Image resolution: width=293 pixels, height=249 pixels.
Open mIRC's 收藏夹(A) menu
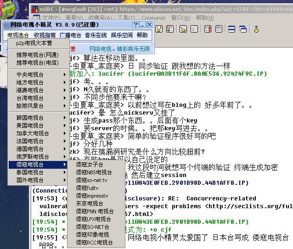coord(100,18)
